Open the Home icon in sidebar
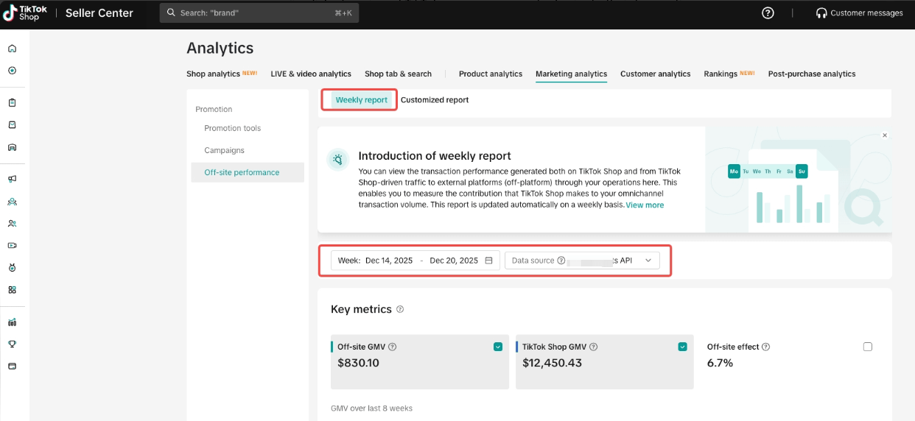The width and height of the screenshot is (915, 421). [12, 49]
